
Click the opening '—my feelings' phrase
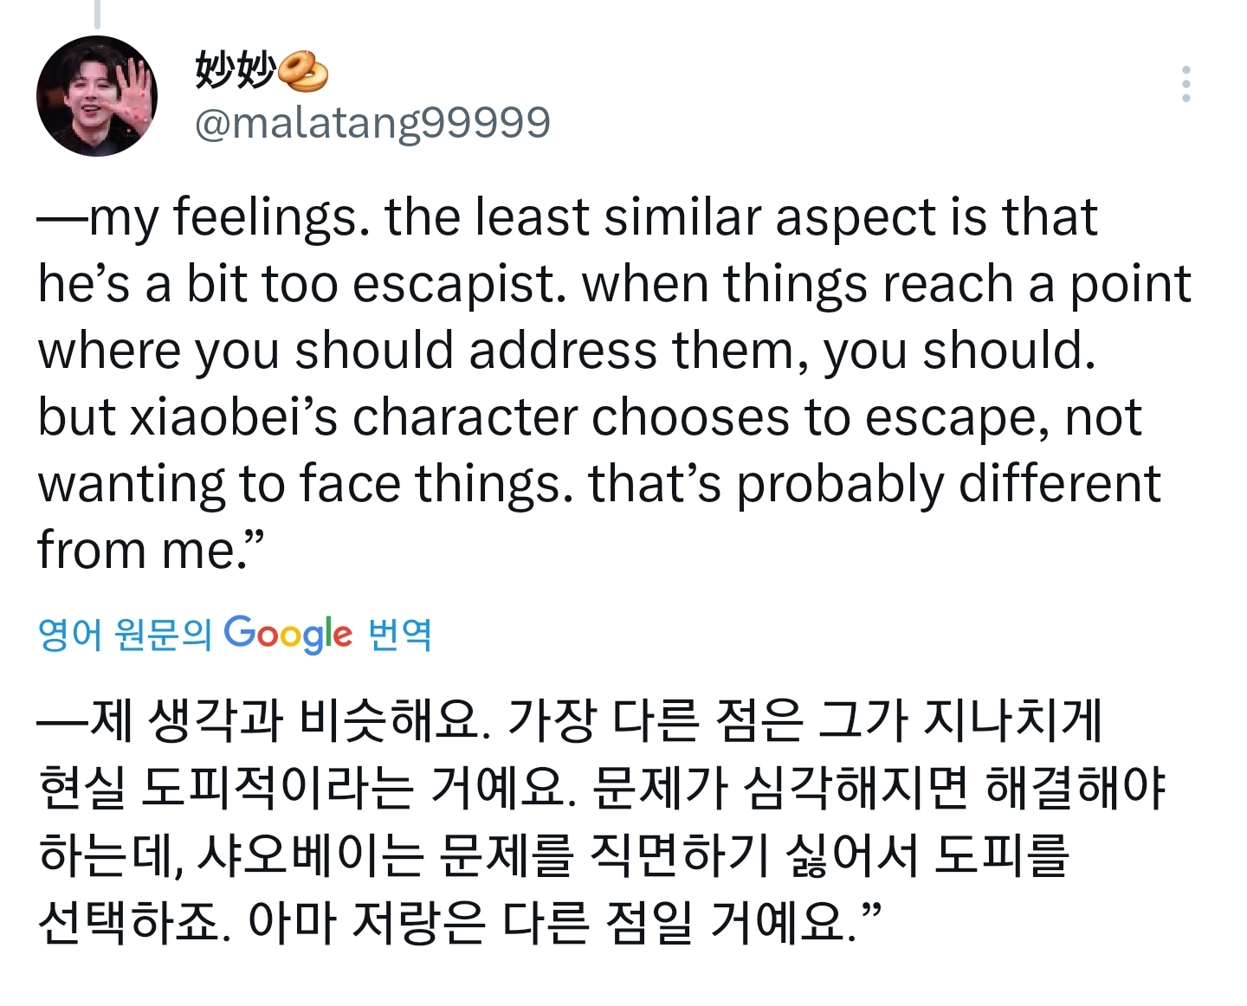pyautogui.click(x=197, y=216)
